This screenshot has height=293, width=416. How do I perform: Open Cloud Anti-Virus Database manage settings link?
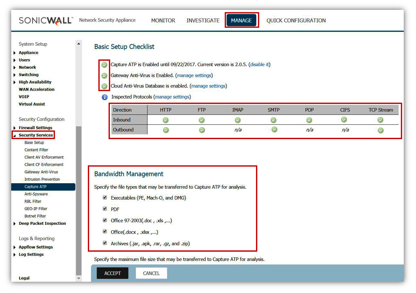pyautogui.click(x=208, y=86)
